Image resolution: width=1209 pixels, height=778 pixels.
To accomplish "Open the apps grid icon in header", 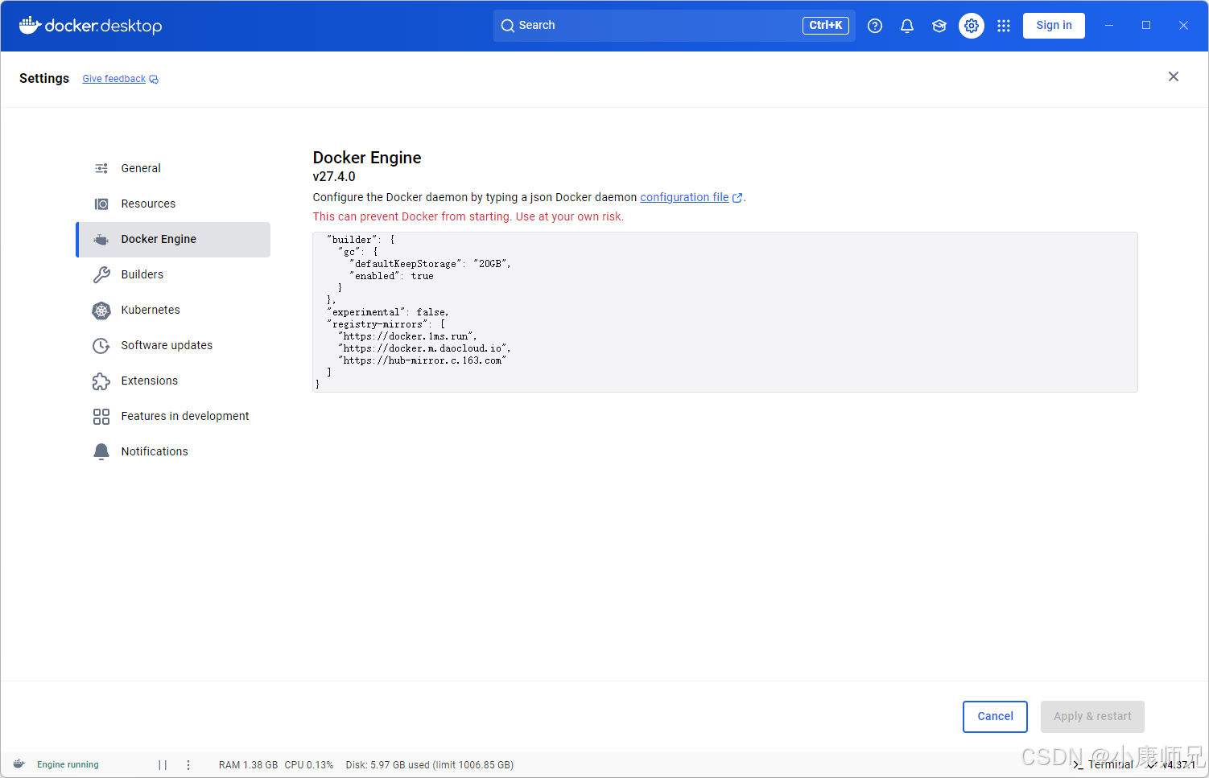I will (x=1004, y=26).
